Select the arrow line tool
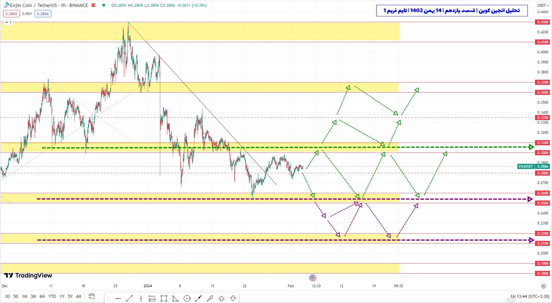Screen dimensions: 552x303 click(198, 299)
